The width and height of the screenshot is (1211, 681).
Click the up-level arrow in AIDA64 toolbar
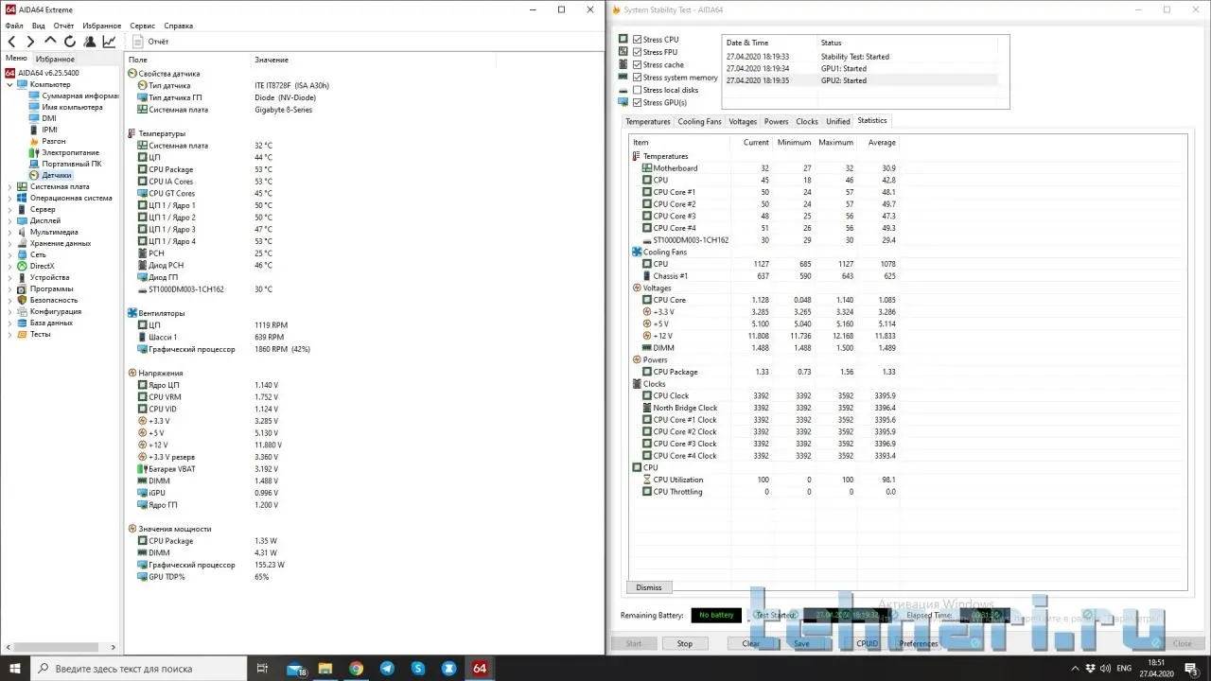click(x=50, y=42)
